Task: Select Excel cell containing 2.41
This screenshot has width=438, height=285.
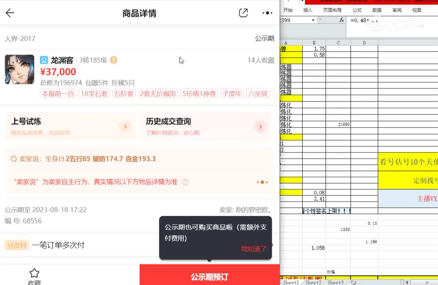Action: [x=314, y=199]
